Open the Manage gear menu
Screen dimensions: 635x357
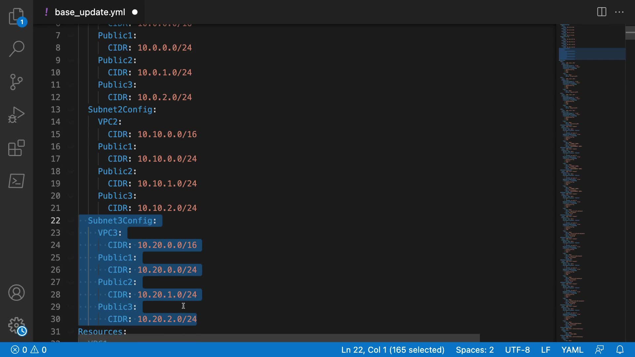click(x=16, y=326)
